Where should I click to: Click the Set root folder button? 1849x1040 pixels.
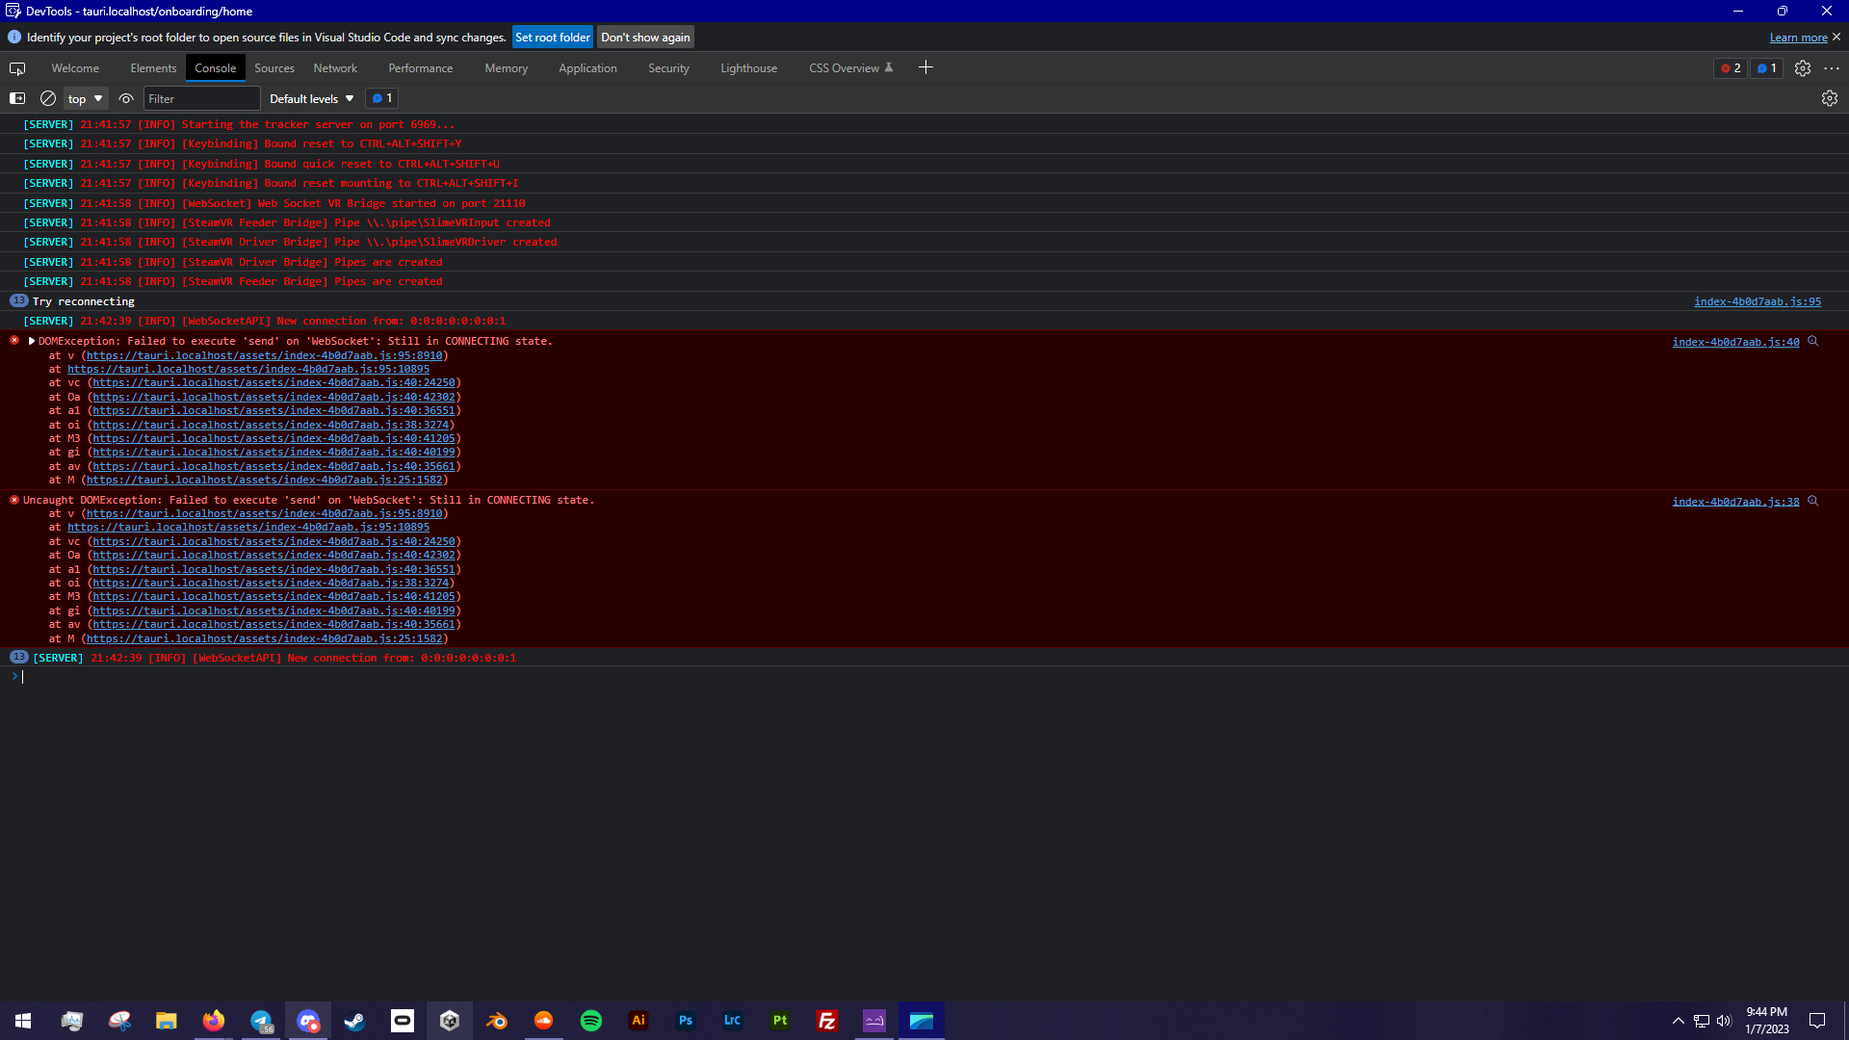(x=552, y=37)
